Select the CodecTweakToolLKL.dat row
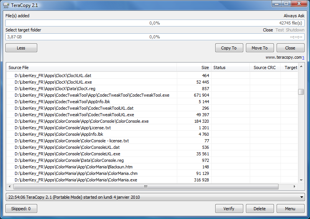Viewport: 310px width, 219px height. point(152,108)
